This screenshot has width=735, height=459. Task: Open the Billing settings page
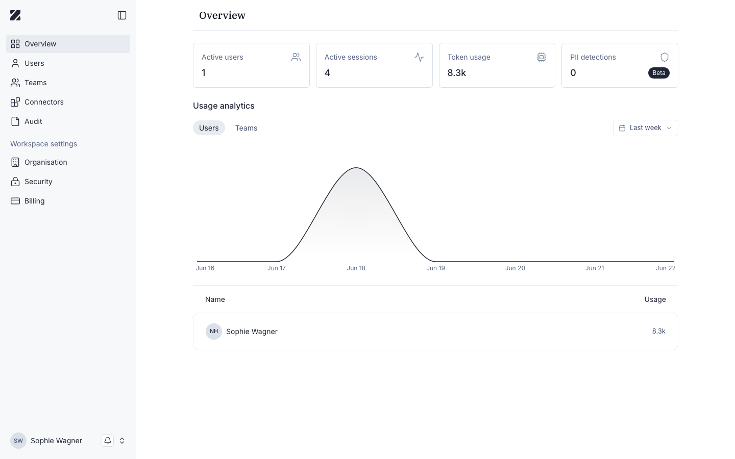click(68, 201)
